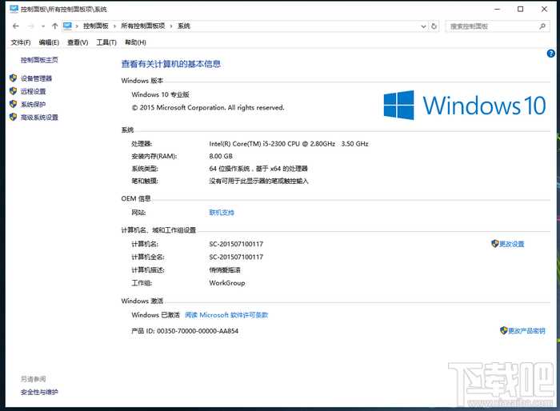Expand the chevron after the computer icon

click(77, 26)
